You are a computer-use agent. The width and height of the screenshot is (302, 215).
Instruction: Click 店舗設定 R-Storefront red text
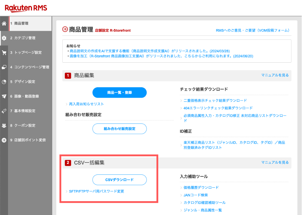coord(113,30)
